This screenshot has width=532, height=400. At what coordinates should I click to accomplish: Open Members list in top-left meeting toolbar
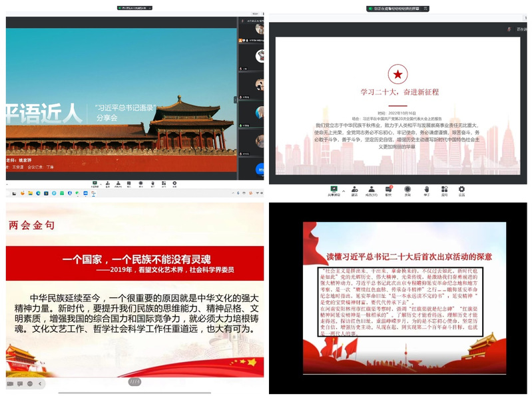tap(119, 183)
